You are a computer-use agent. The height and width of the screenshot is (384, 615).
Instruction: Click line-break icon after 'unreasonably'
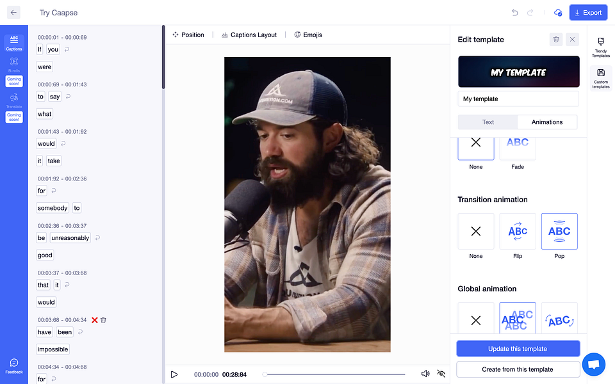click(97, 238)
